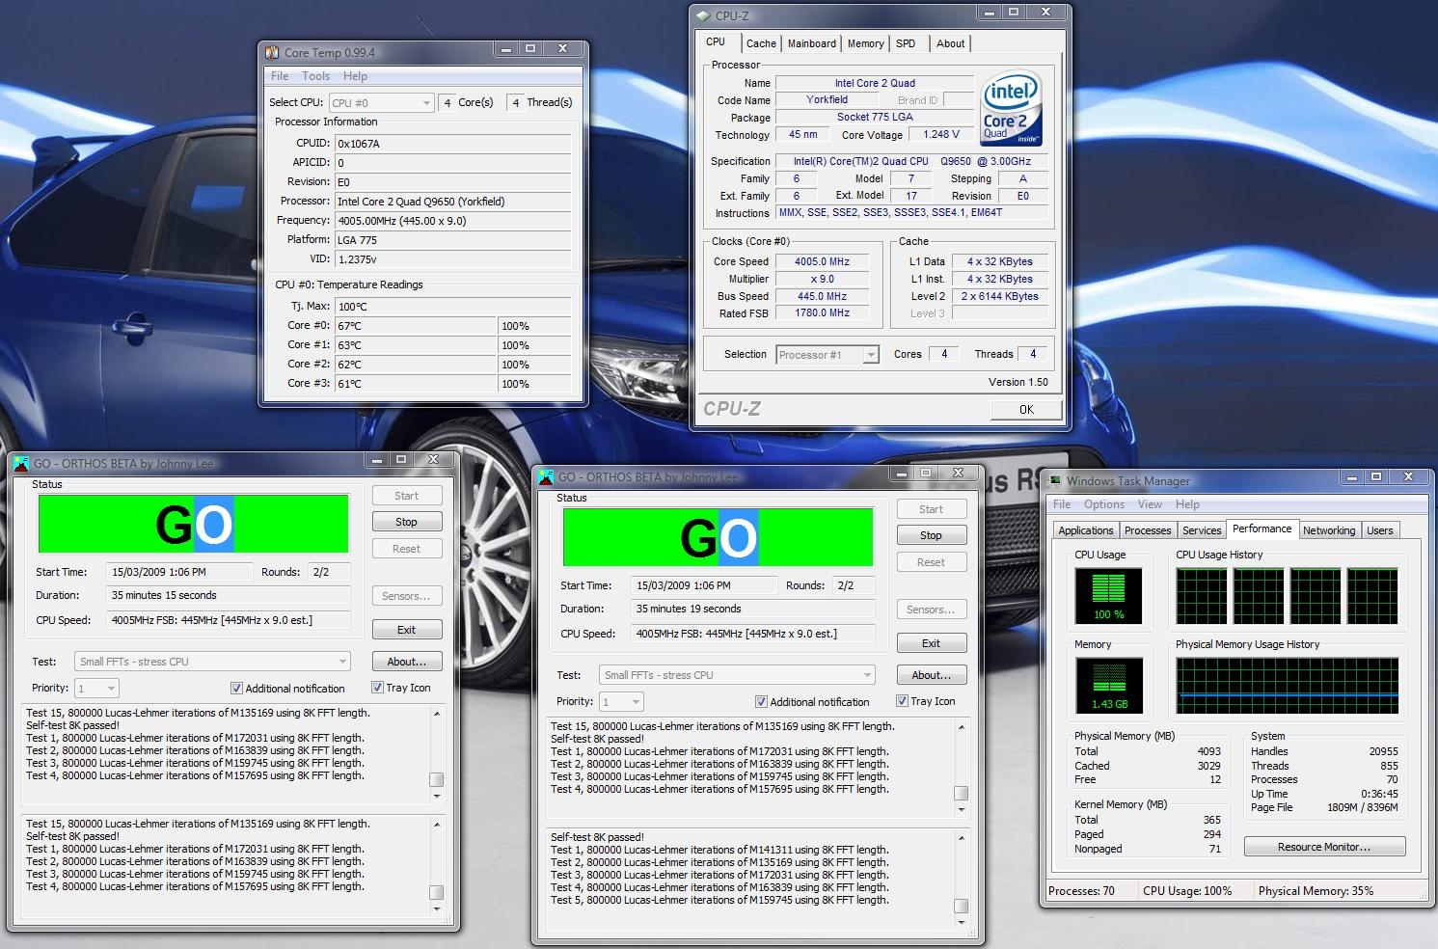
Task: Click About... in the right ORTHOS window
Action: [931, 675]
